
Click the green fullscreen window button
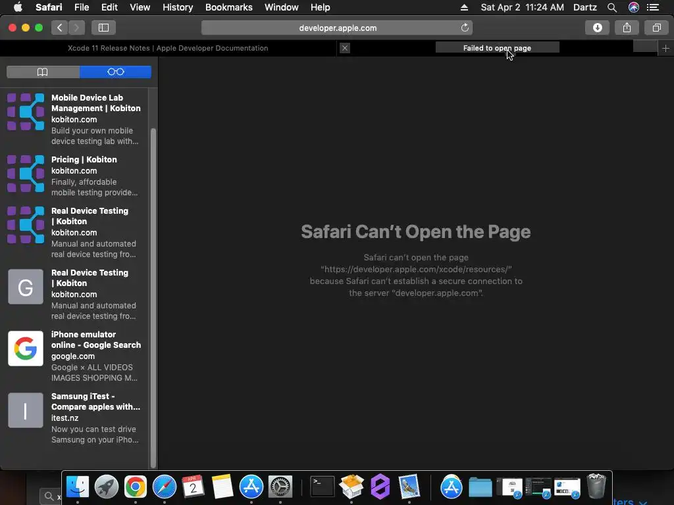(x=39, y=28)
